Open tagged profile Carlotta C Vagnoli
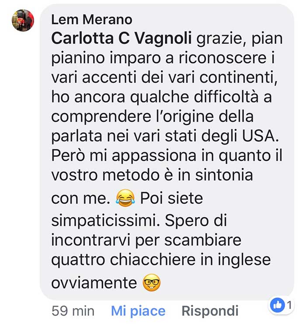The height and width of the screenshot is (324, 306). pyautogui.click(x=122, y=38)
